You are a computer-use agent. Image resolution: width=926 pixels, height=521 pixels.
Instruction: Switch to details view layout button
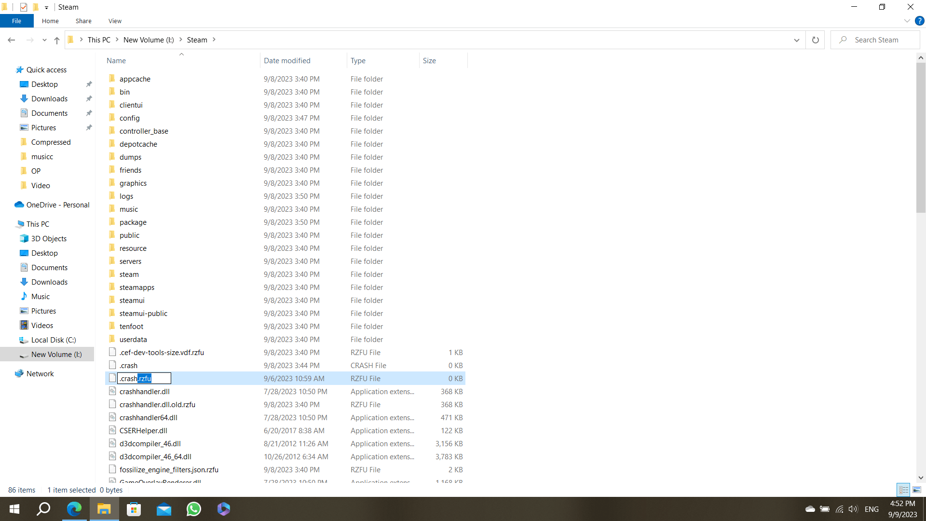point(903,490)
